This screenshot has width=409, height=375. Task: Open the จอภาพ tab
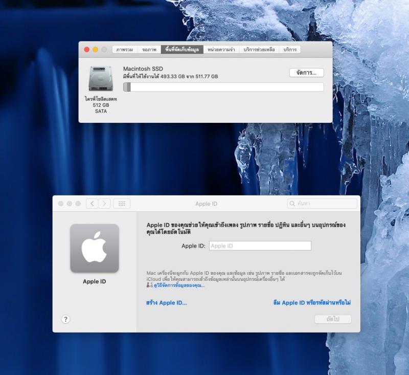[x=149, y=50]
